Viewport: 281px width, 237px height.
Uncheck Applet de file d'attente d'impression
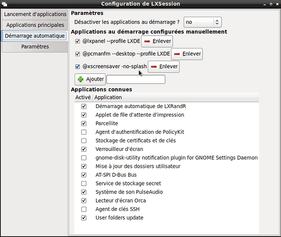(84, 115)
